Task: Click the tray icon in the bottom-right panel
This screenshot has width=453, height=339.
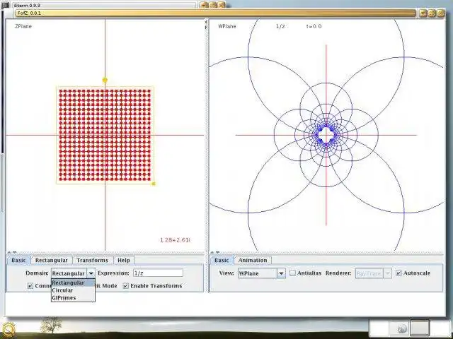Action: click(402, 328)
